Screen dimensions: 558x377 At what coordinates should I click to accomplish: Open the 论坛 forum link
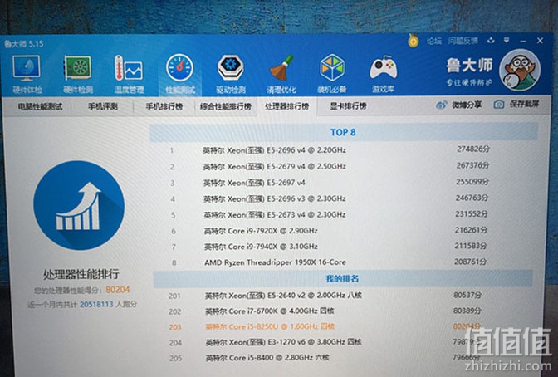pyautogui.click(x=433, y=41)
